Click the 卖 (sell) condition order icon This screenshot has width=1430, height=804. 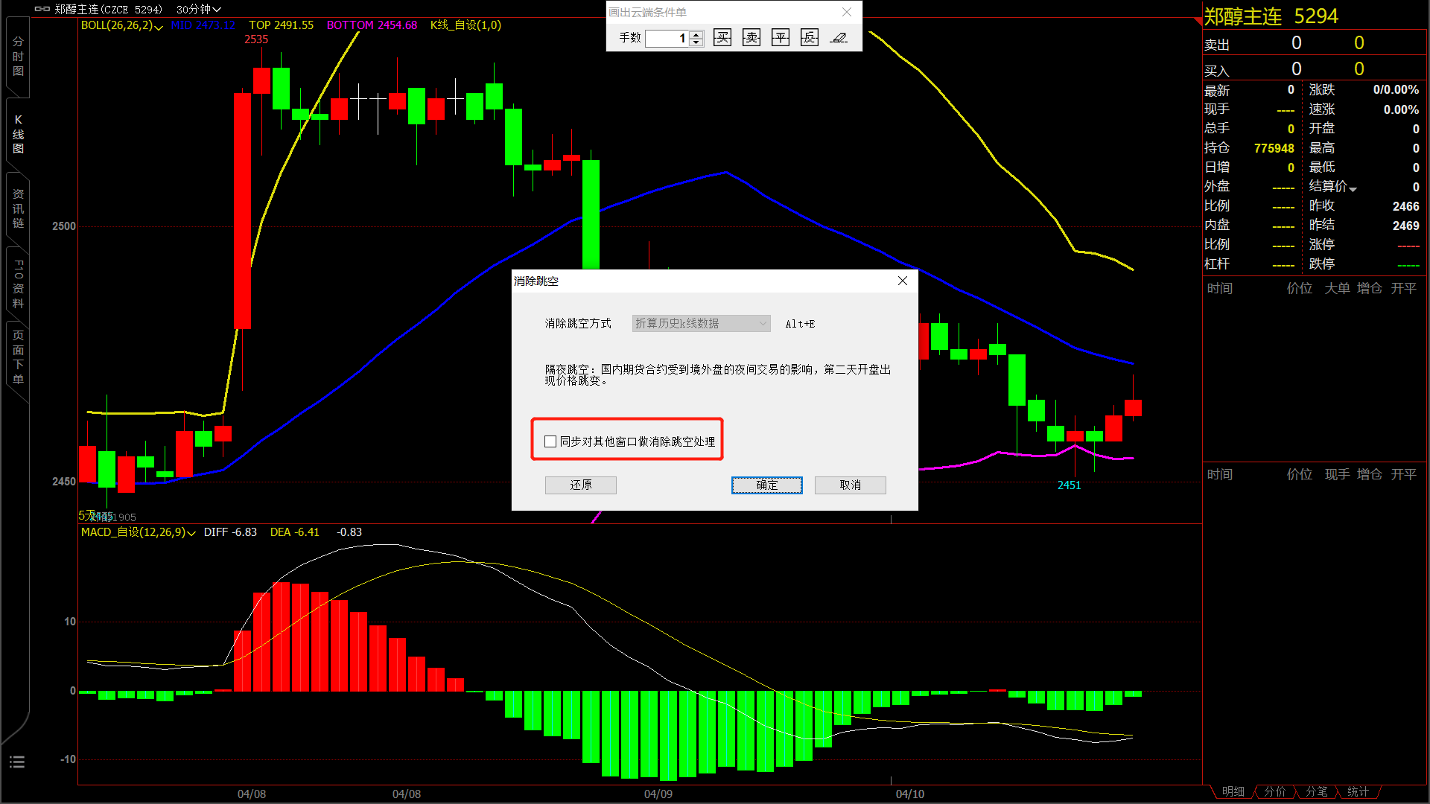tap(751, 38)
